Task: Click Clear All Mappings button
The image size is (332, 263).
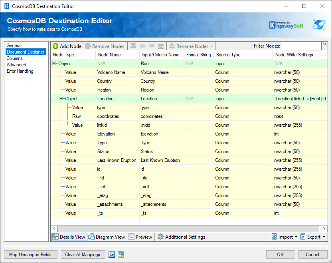Action: 83,254
